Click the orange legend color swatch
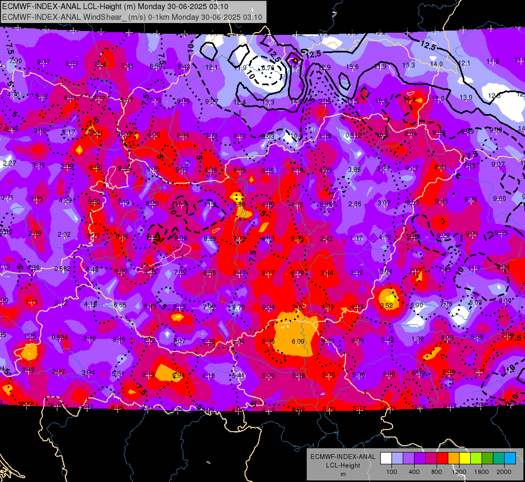The height and width of the screenshot is (482, 525). [454, 458]
